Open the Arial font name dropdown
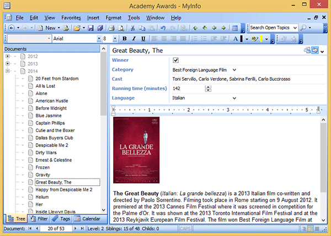The width and height of the screenshot is (331, 236). 99,39
